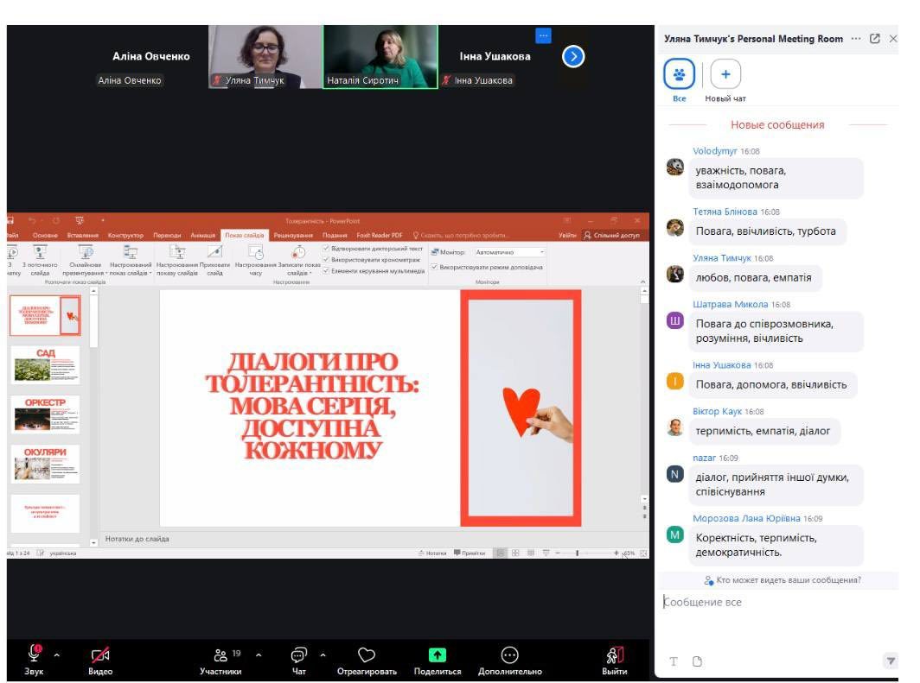Open the Участники participants list
Viewport: 920px width, 683px height.
pos(220,655)
